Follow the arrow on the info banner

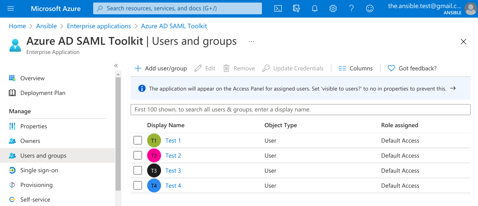[x=453, y=88]
